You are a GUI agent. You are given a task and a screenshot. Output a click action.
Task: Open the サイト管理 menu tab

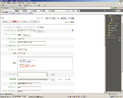point(43,11)
